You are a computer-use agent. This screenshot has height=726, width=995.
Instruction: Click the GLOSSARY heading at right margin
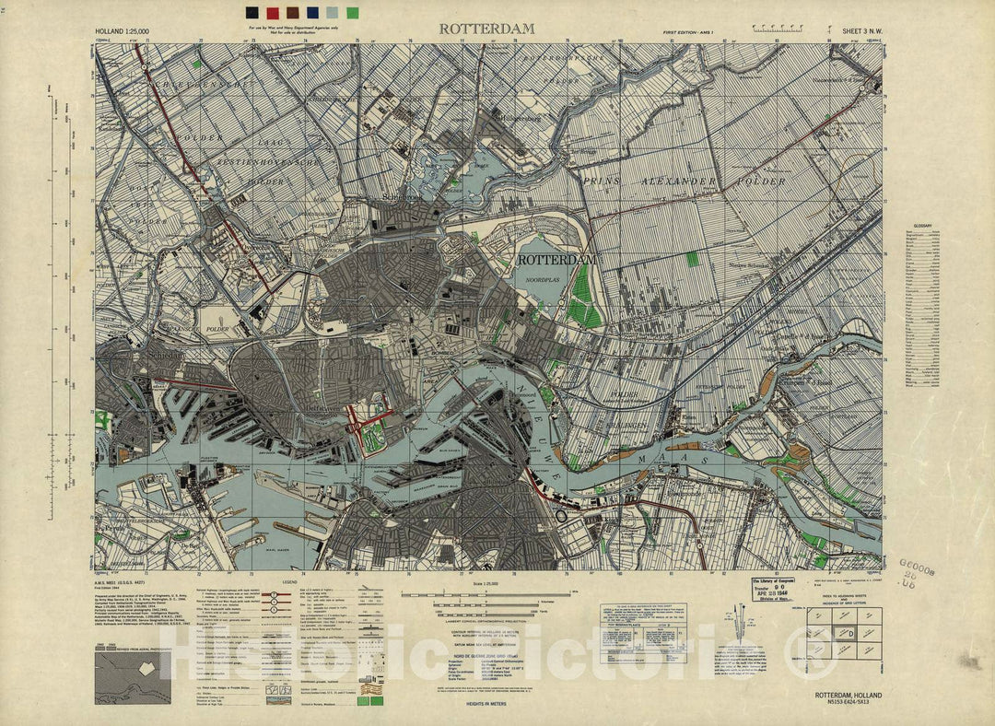click(x=922, y=226)
